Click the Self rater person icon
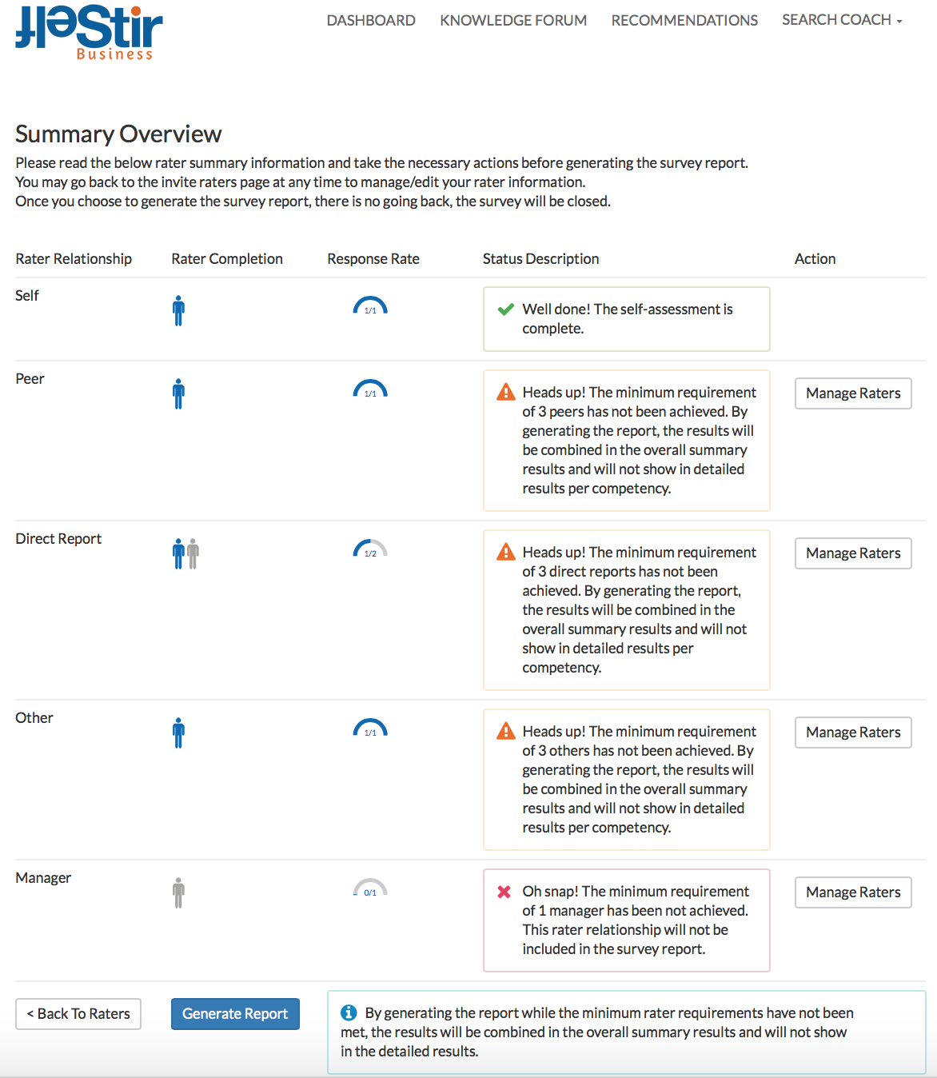Image resolution: width=937 pixels, height=1078 pixels. [x=178, y=310]
